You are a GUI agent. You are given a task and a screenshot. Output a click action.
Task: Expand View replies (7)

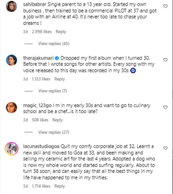[53, 91]
